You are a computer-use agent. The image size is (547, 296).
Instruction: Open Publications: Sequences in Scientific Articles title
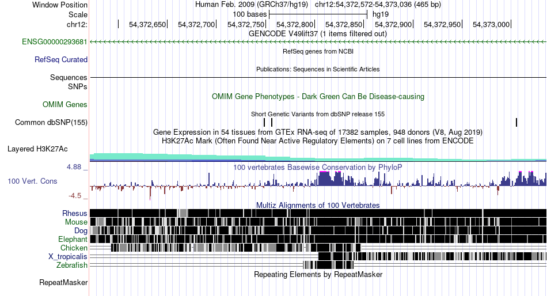click(x=318, y=69)
